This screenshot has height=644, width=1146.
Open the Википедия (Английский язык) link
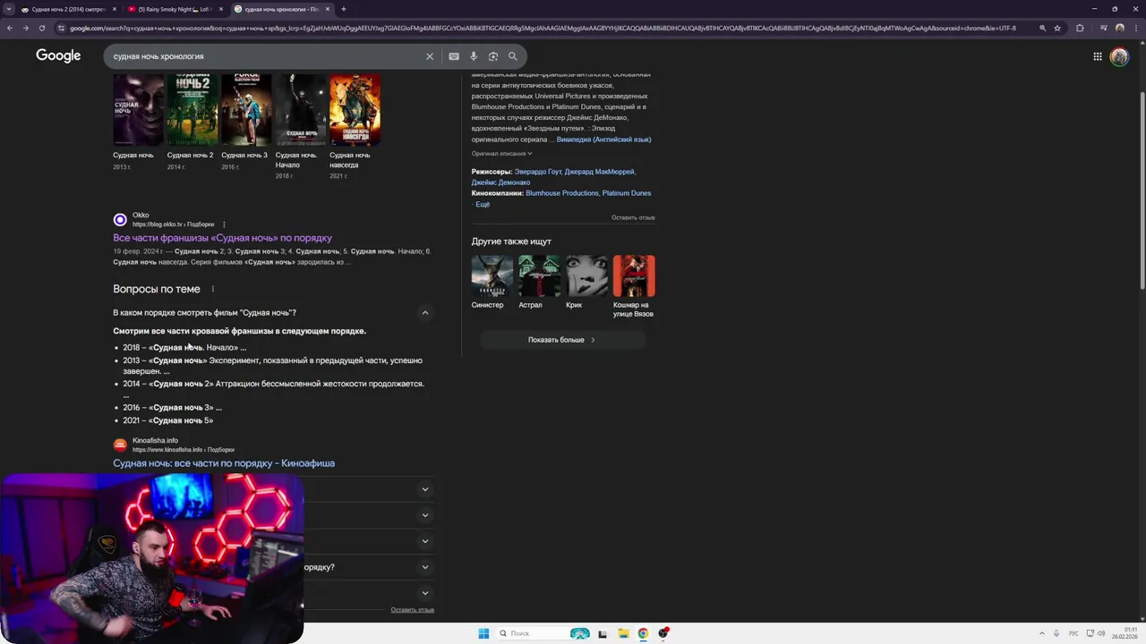(603, 140)
